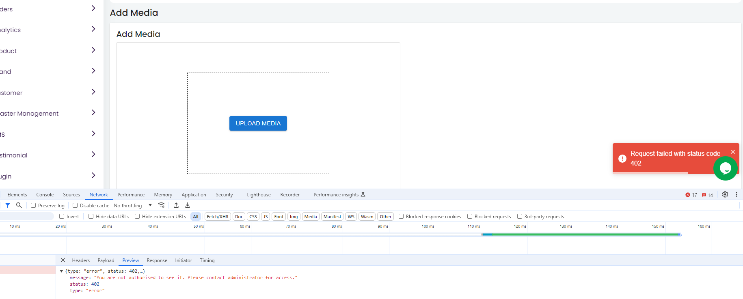Expand the Brand sidebar chevron
Screen dimensions: 743x299
[93, 71]
